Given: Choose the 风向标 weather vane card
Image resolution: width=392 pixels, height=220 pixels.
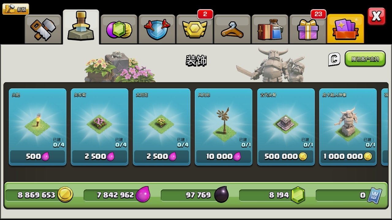Looking at the screenshot, I should [x=224, y=127].
